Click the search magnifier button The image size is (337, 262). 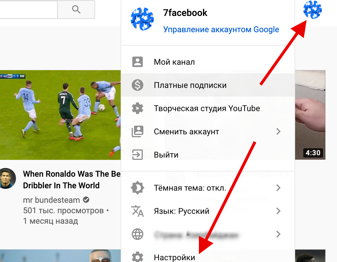coord(76,10)
